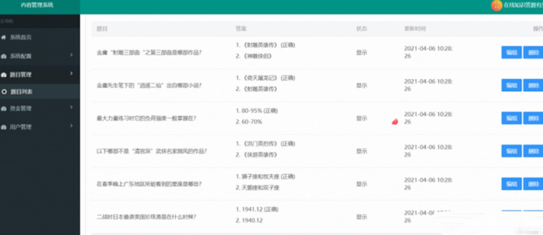Open the 在线知识答题 user name in header

[523, 5]
